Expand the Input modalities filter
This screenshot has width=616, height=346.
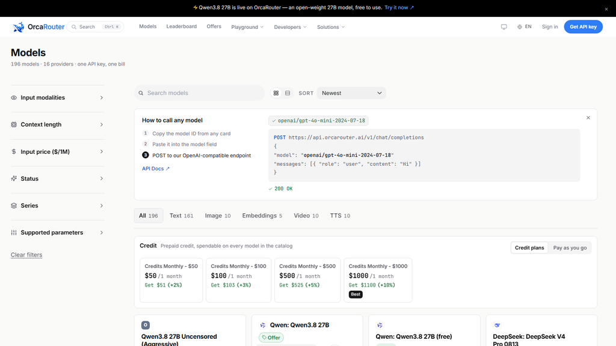tap(57, 98)
